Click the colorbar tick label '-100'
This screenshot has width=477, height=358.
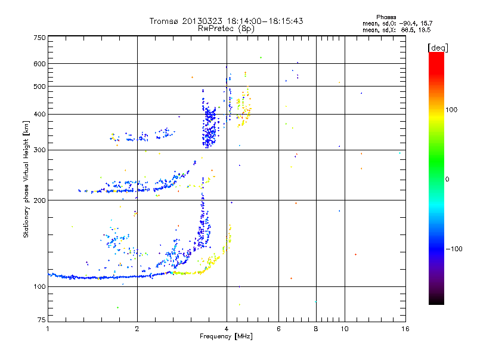(x=454, y=249)
